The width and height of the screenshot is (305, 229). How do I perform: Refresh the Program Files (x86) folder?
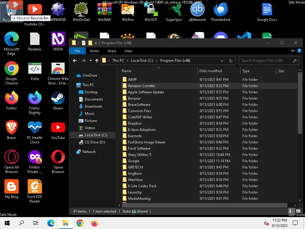click(x=231, y=61)
